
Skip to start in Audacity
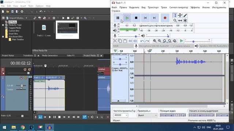tap(145, 18)
